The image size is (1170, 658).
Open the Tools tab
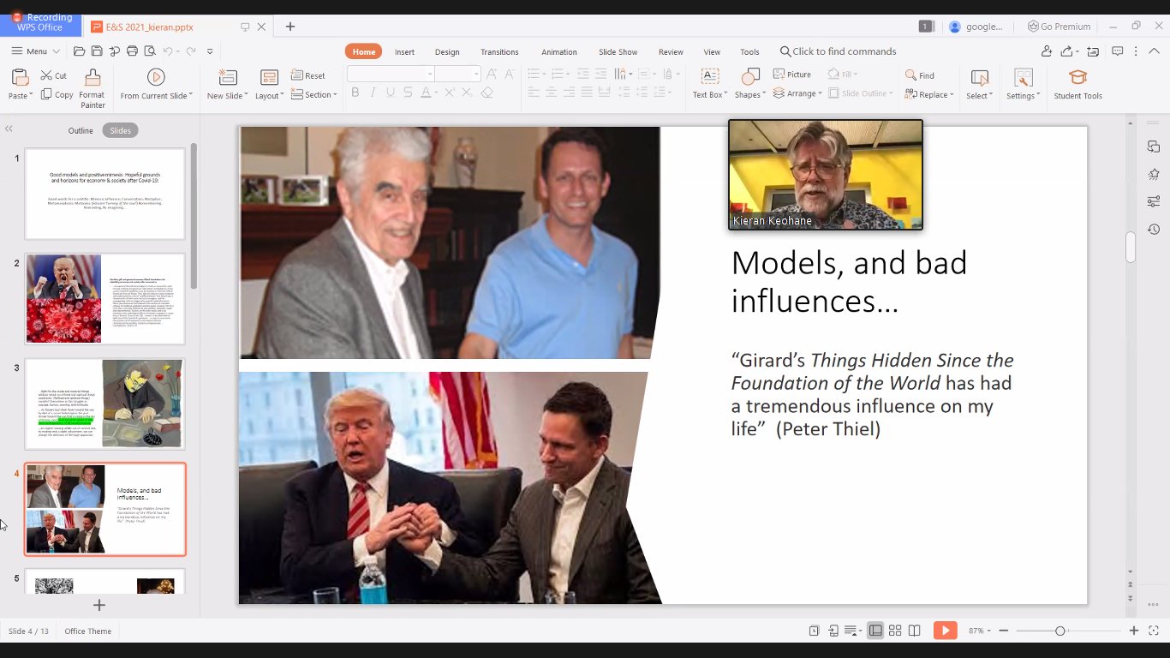pos(749,52)
